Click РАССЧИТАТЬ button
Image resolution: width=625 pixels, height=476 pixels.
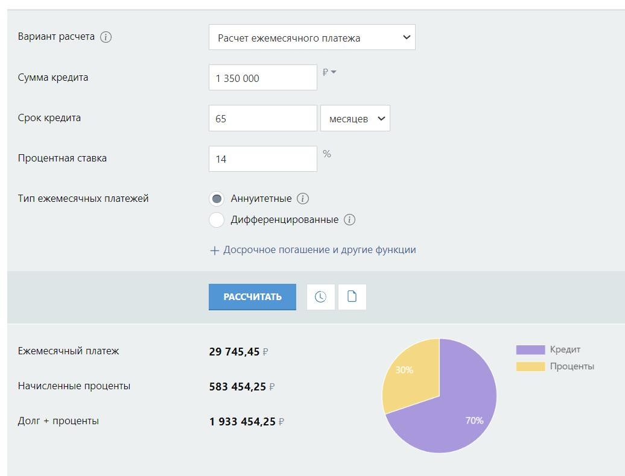[252, 296]
